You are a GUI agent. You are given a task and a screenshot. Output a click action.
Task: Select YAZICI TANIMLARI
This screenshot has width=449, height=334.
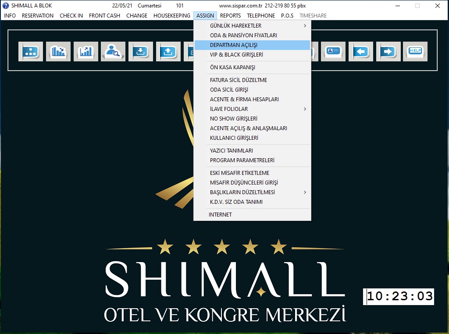click(x=252, y=151)
